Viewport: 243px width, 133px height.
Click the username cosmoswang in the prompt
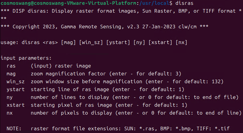point(15,3)
